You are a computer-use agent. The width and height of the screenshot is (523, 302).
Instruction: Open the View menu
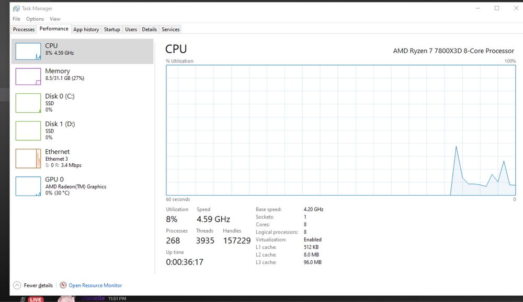(x=55, y=19)
